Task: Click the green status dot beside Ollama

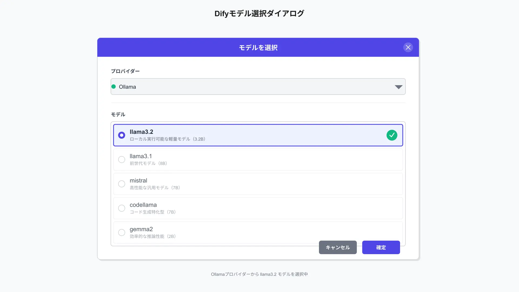Action: pos(114,87)
